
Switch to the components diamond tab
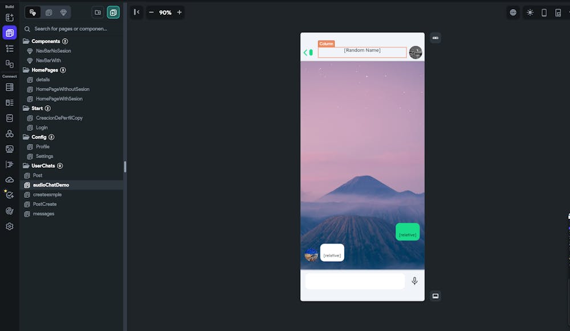point(63,13)
